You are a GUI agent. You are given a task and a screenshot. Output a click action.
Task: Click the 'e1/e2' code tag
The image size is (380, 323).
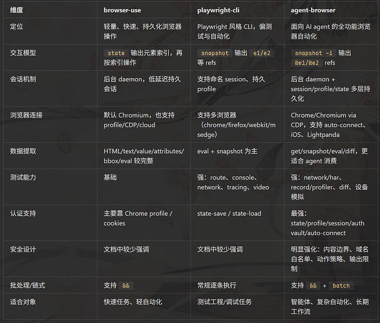262,53
